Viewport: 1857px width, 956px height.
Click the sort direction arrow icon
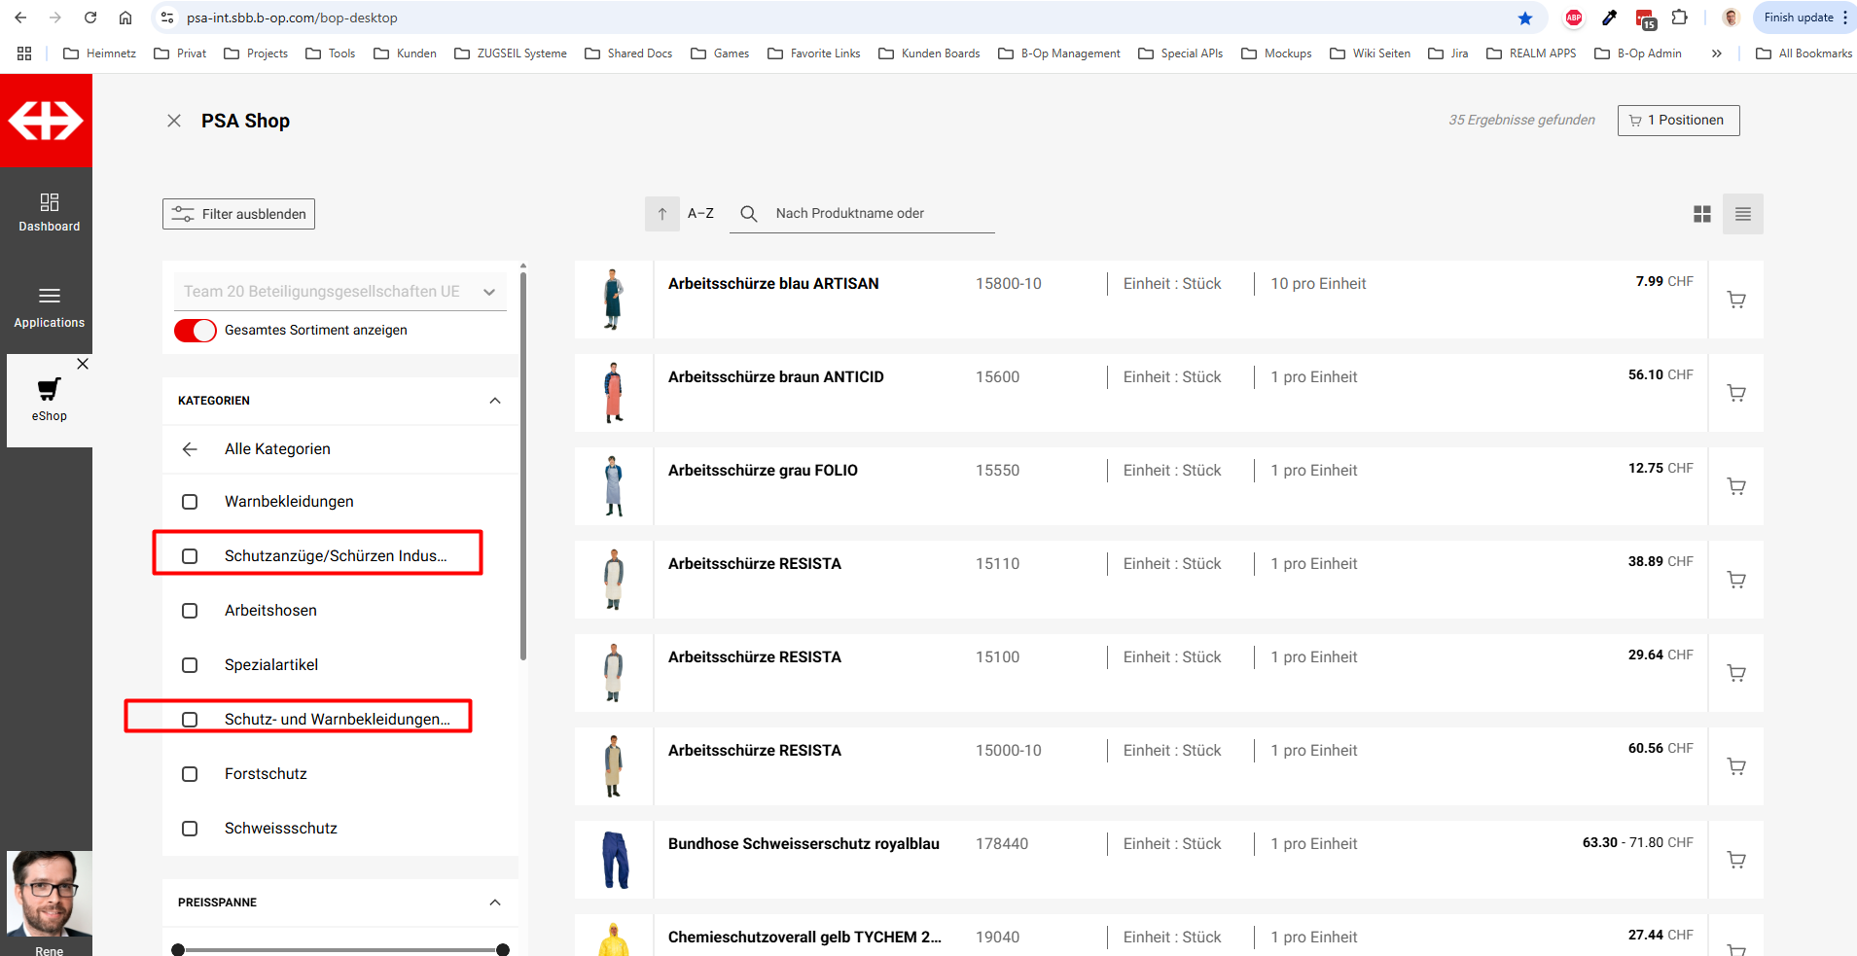tap(662, 214)
